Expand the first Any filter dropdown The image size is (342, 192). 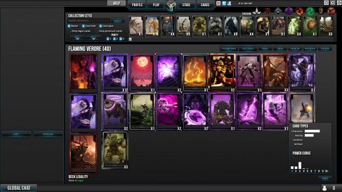point(78,38)
